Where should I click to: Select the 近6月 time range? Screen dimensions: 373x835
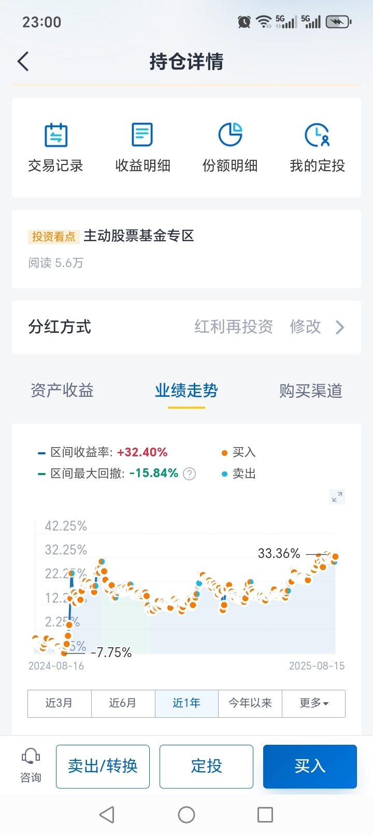click(x=123, y=703)
